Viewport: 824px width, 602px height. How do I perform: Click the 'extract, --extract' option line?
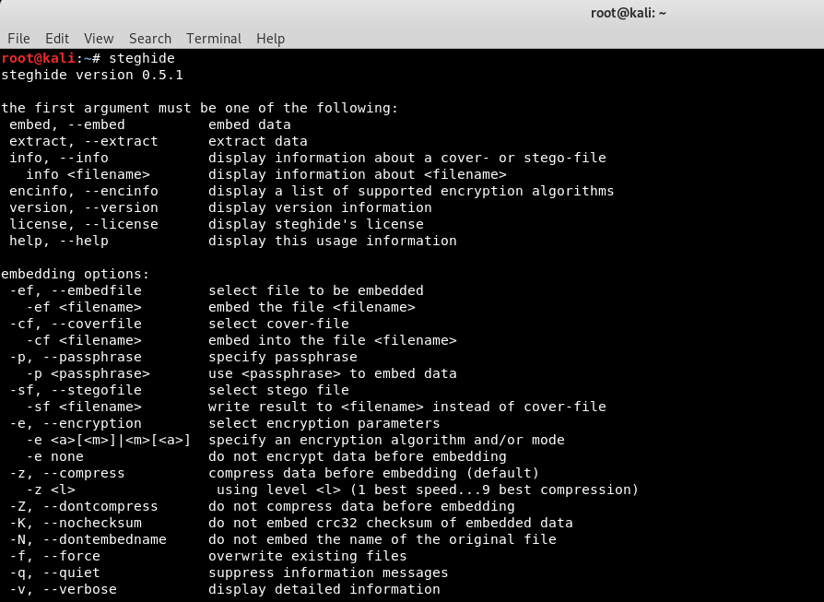coord(159,141)
